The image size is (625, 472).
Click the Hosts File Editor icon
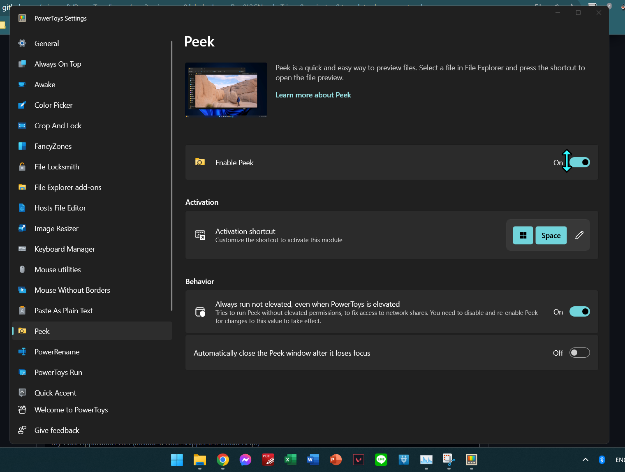coord(22,208)
